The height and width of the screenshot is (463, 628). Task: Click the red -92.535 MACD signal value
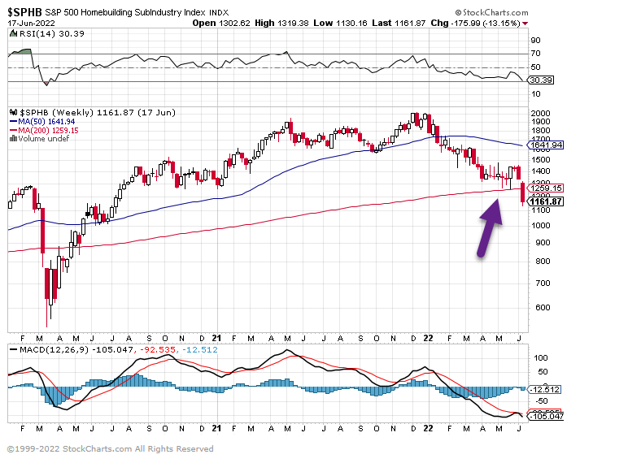click(x=157, y=350)
